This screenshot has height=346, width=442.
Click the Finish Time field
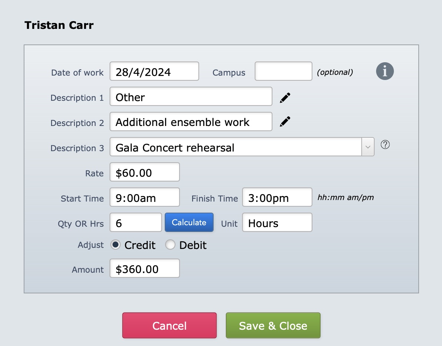277,197
